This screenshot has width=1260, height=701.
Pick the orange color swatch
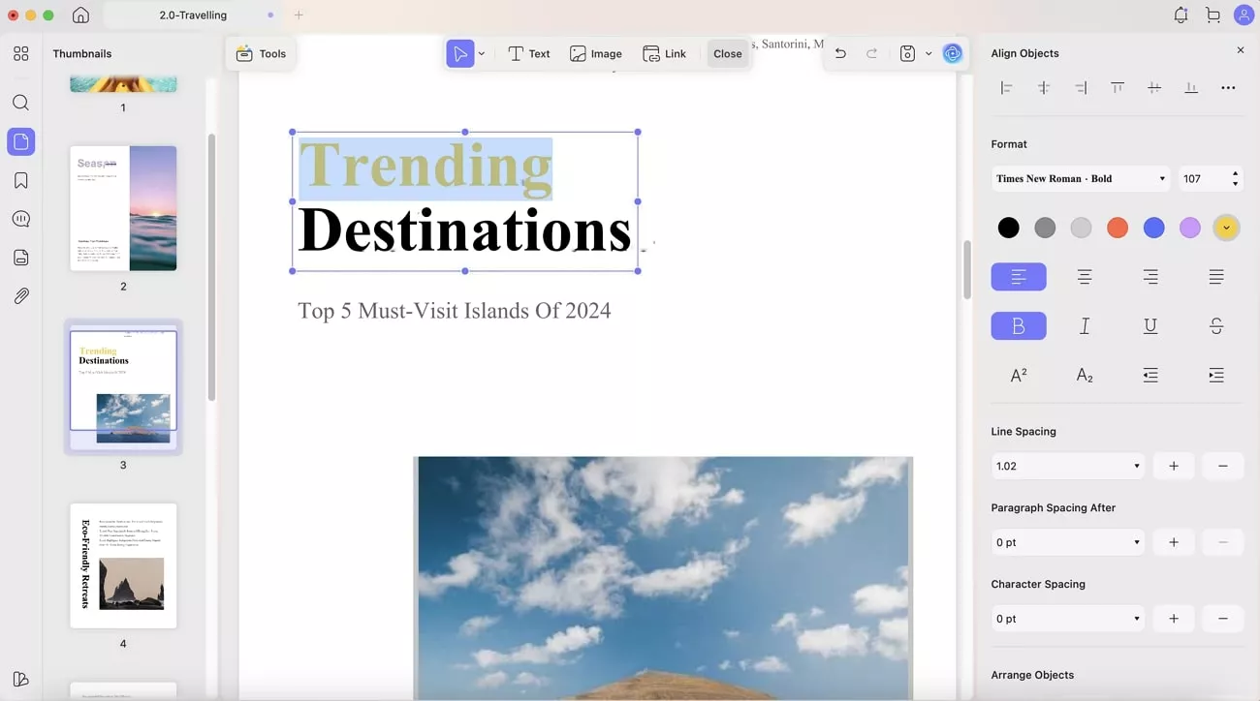pyautogui.click(x=1118, y=229)
